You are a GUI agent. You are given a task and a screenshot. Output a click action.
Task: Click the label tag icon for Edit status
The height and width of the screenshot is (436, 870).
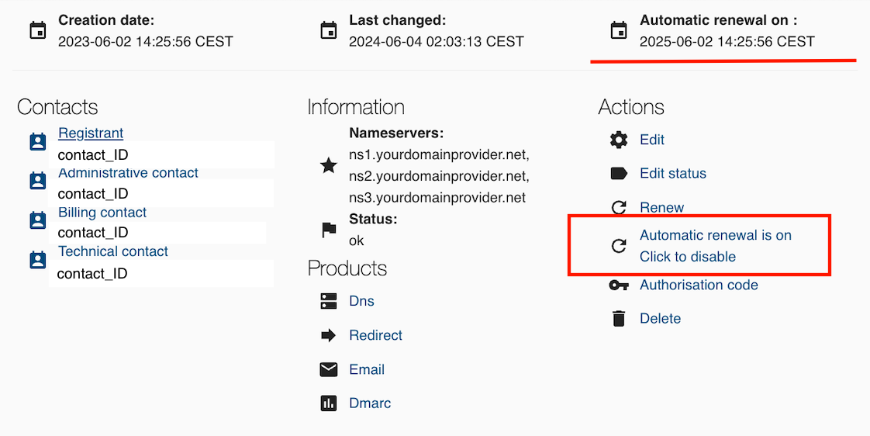(x=619, y=173)
